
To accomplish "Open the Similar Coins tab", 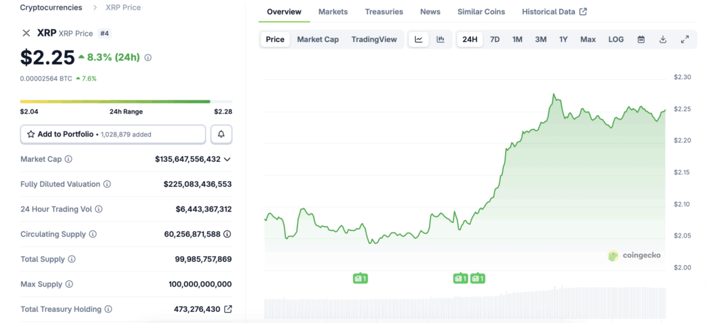I will click(481, 12).
